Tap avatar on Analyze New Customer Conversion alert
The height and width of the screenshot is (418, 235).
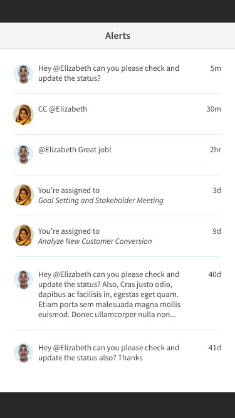(23, 235)
